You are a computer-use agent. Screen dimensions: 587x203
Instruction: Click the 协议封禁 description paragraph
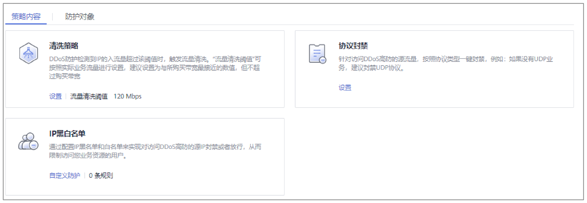point(445,63)
